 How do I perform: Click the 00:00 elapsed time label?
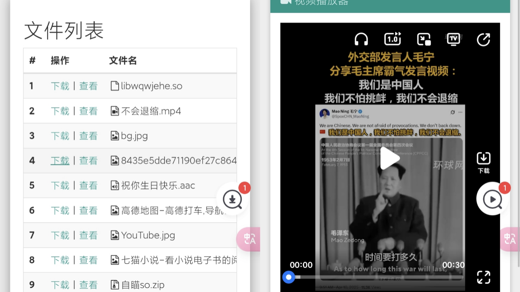[301, 265]
